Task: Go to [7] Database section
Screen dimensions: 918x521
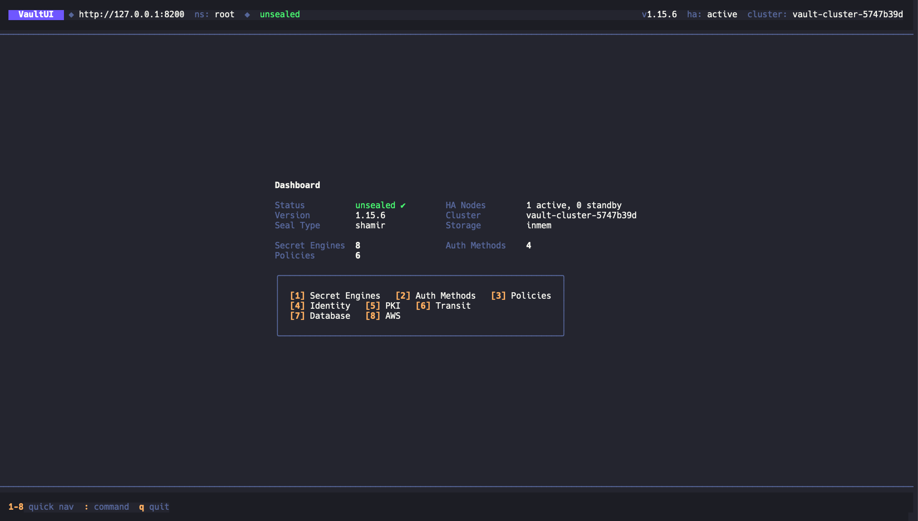Action: coord(320,316)
